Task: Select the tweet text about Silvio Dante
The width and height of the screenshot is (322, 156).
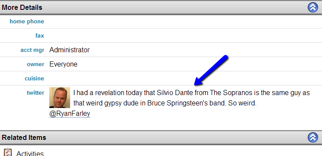Action: [x=191, y=98]
